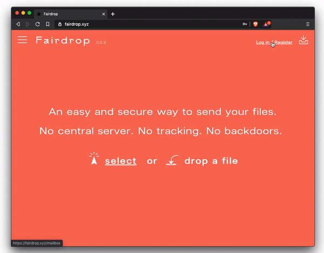The height and width of the screenshot is (253, 324).
Task: Open a new tab with plus button
Action: 113,14
